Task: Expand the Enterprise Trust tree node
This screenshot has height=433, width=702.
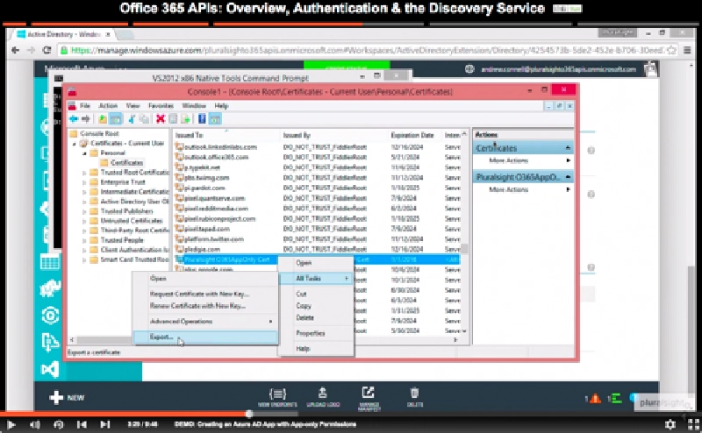Action: point(84,181)
